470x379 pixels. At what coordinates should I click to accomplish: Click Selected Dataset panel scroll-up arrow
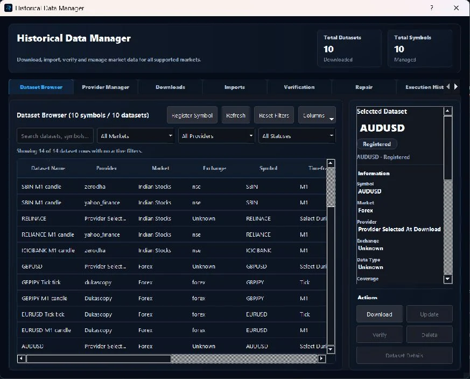pos(448,111)
